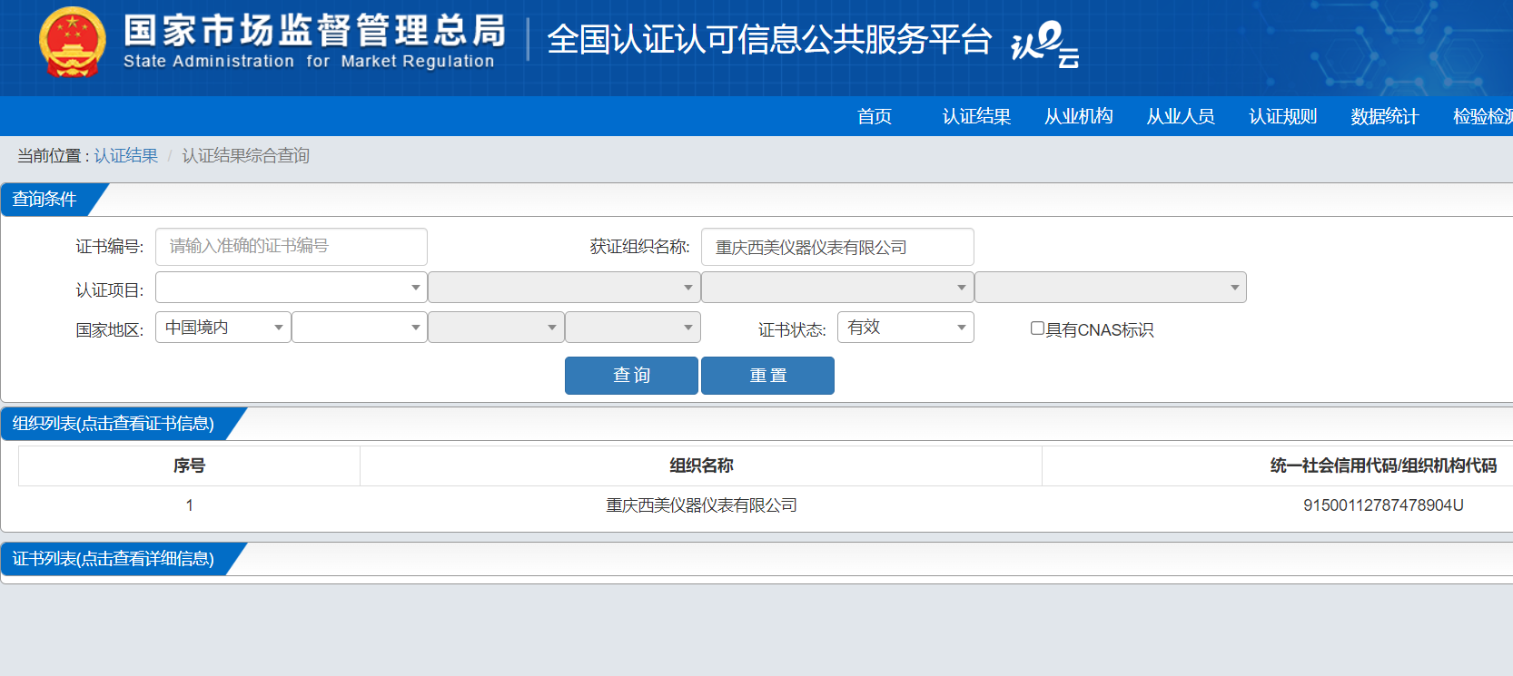The image size is (1513, 676).
Task: Click the 统一社会信用代码/组织机构代码 column header
Action: pyautogui.click(x=1383, y=465)
